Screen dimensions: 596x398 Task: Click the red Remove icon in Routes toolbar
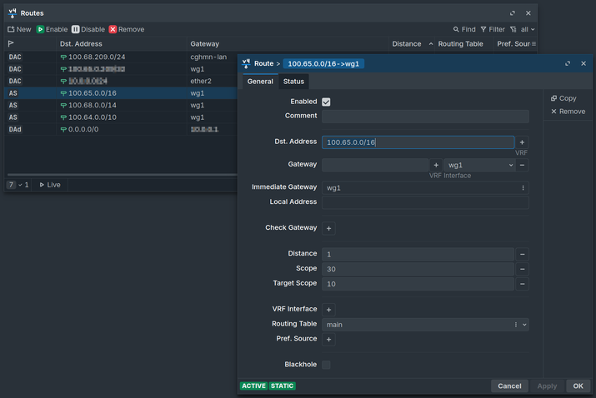coord(113,29)
